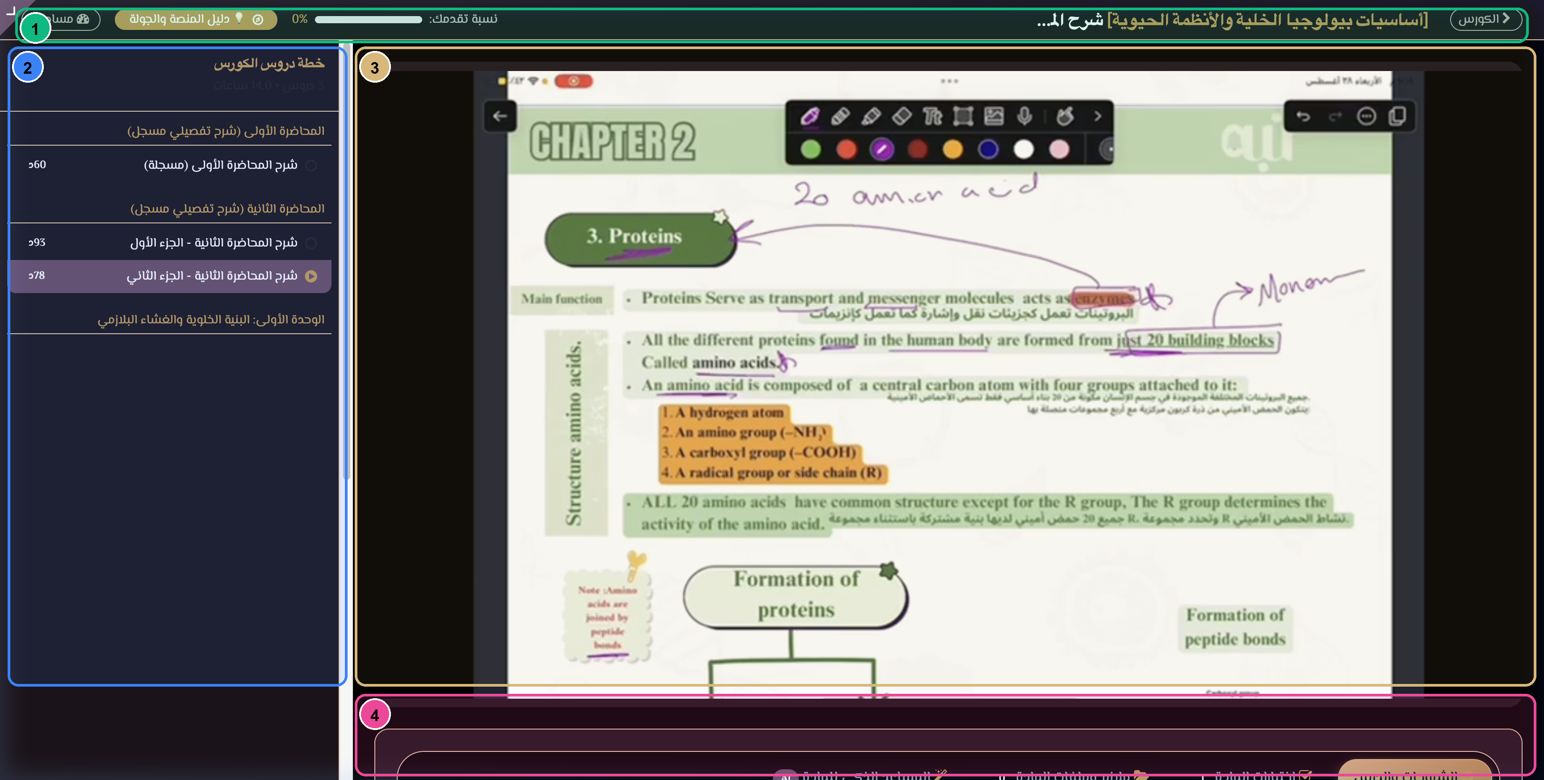This screenshot has height=780, width=1544.
Task: Open lesson شرح المحاضرة الثانية - الجزء الأول
Action: click(x=170, y=243)
